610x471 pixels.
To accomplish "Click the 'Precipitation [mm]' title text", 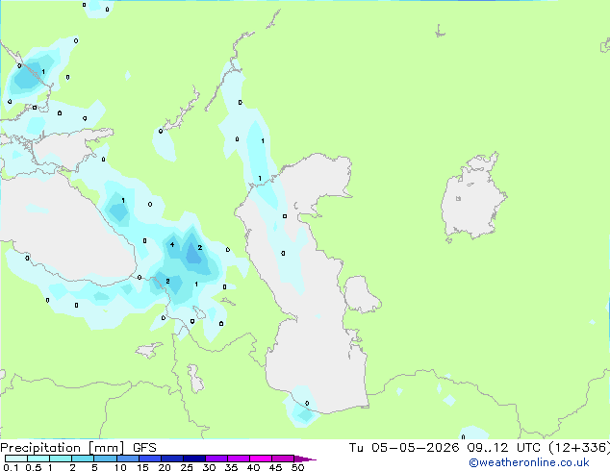I will coord(63,448).
